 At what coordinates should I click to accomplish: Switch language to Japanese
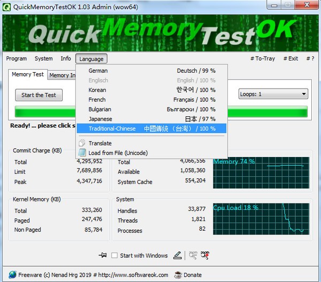point(152,119)
